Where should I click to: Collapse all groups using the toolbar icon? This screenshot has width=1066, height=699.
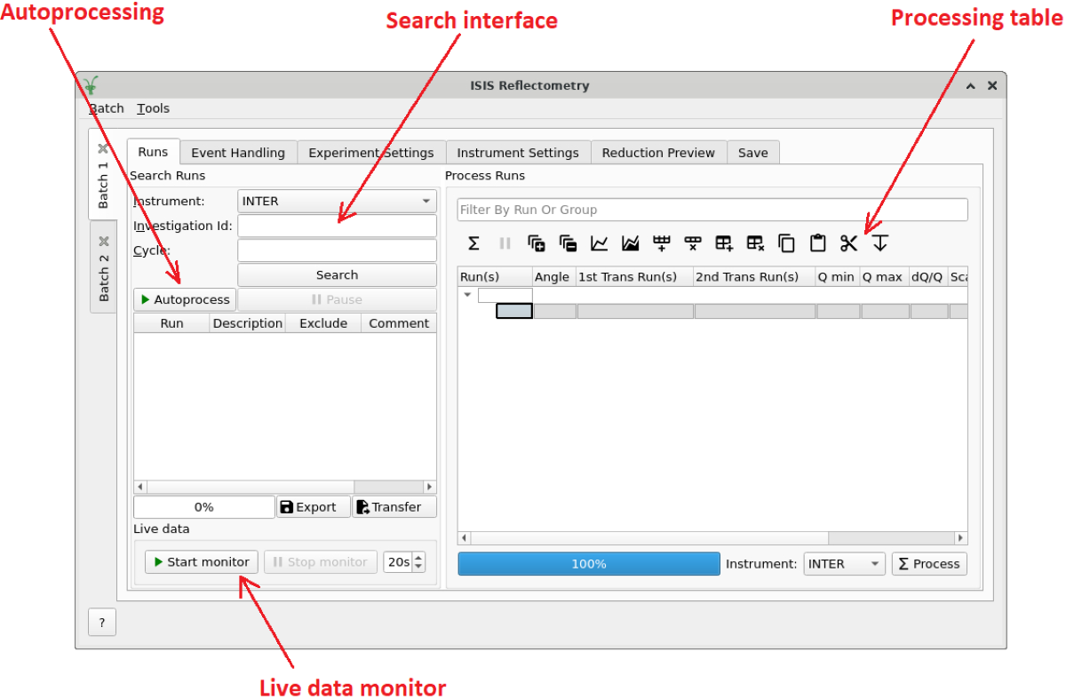568,243
